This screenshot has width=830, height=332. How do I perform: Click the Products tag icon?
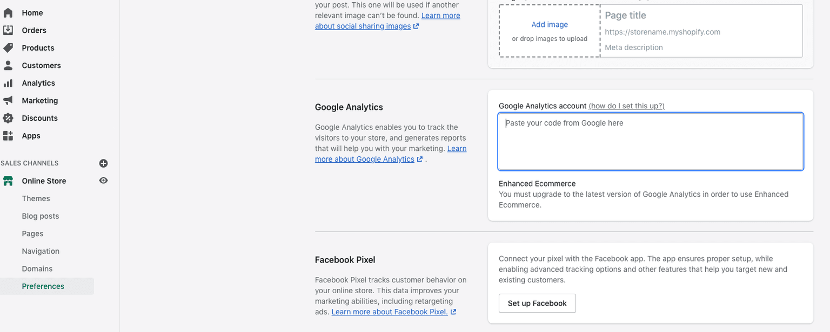pos(8,48)
